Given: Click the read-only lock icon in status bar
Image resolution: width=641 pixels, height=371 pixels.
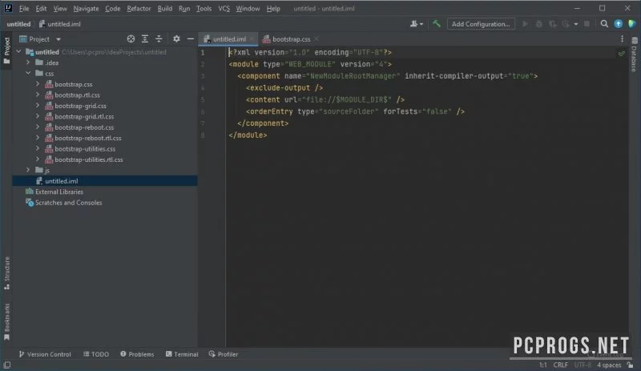Looking at the screenshot, I should [x=630, y=365].
